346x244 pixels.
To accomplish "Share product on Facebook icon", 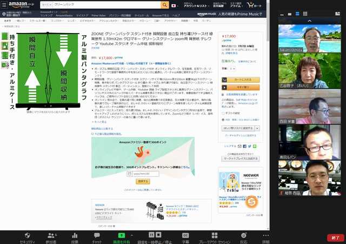I will [x=244, y=146].
